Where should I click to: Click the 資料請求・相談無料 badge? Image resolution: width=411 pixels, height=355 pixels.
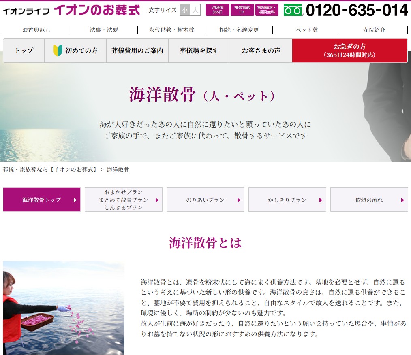[267, 10]
